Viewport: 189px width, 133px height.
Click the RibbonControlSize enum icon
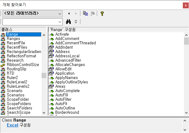pos(3,65)
